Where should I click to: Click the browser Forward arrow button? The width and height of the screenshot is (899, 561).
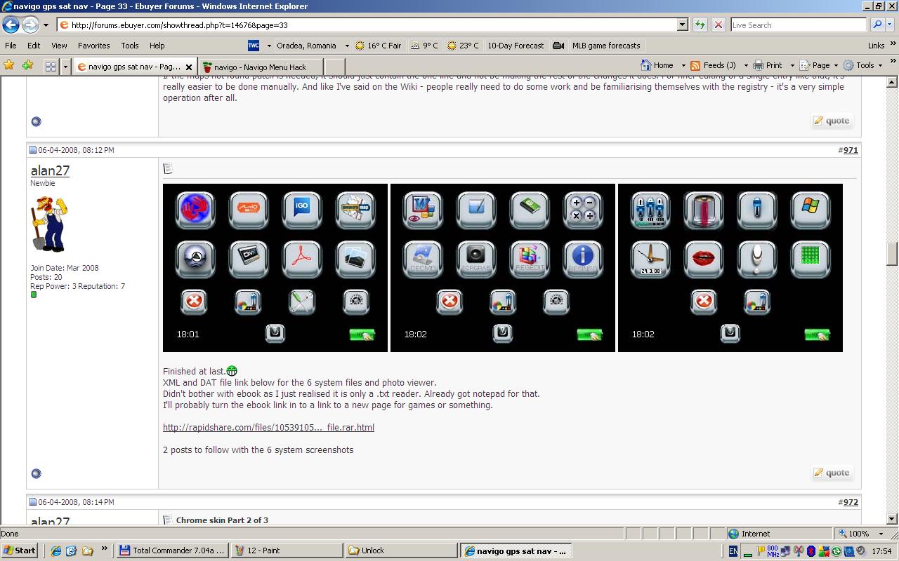tap(30, 25)
